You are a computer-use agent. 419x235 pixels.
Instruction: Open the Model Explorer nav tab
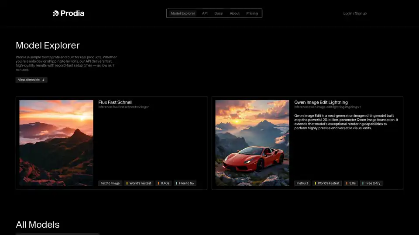[x=183, y=13]
